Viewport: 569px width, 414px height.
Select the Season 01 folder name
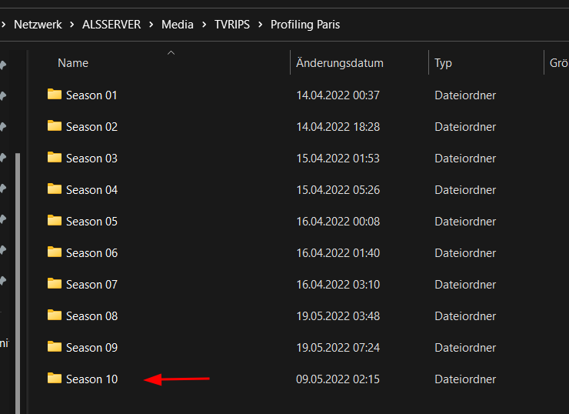pos(92,95)
